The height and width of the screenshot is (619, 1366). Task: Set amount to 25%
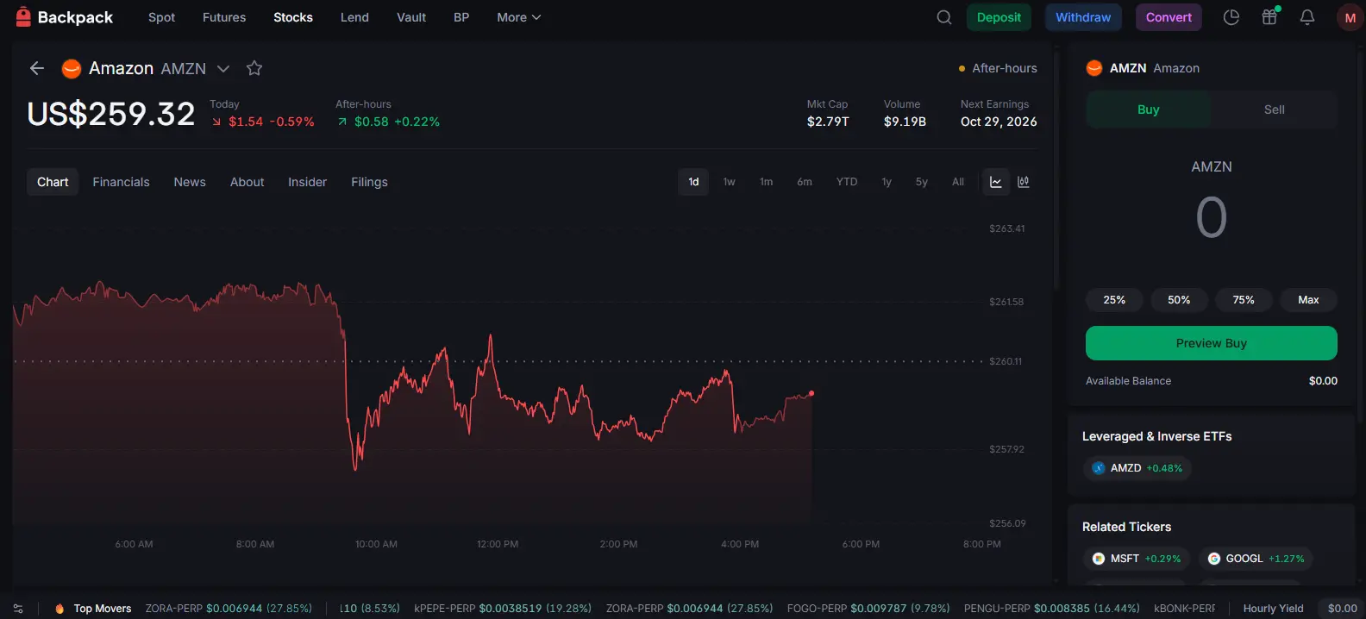[1114, 300]
